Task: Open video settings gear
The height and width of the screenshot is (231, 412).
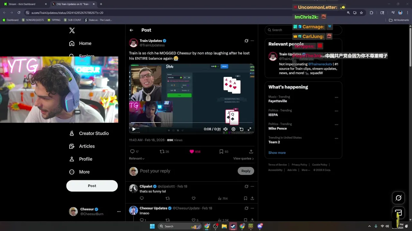Action: tap(233, 129)
